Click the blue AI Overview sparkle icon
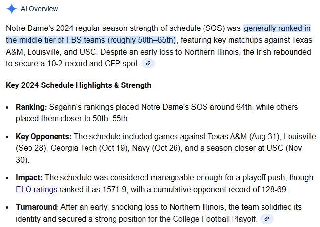320x227 pixels. (x=11, y=9)
